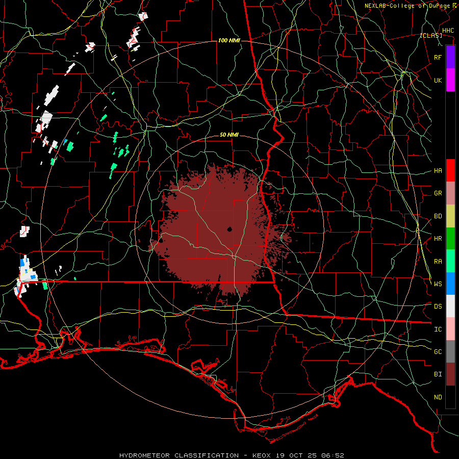Click the [CLAS] unit label
The image size is (459, 459).
pyautogui.click(x=431, y=35)
